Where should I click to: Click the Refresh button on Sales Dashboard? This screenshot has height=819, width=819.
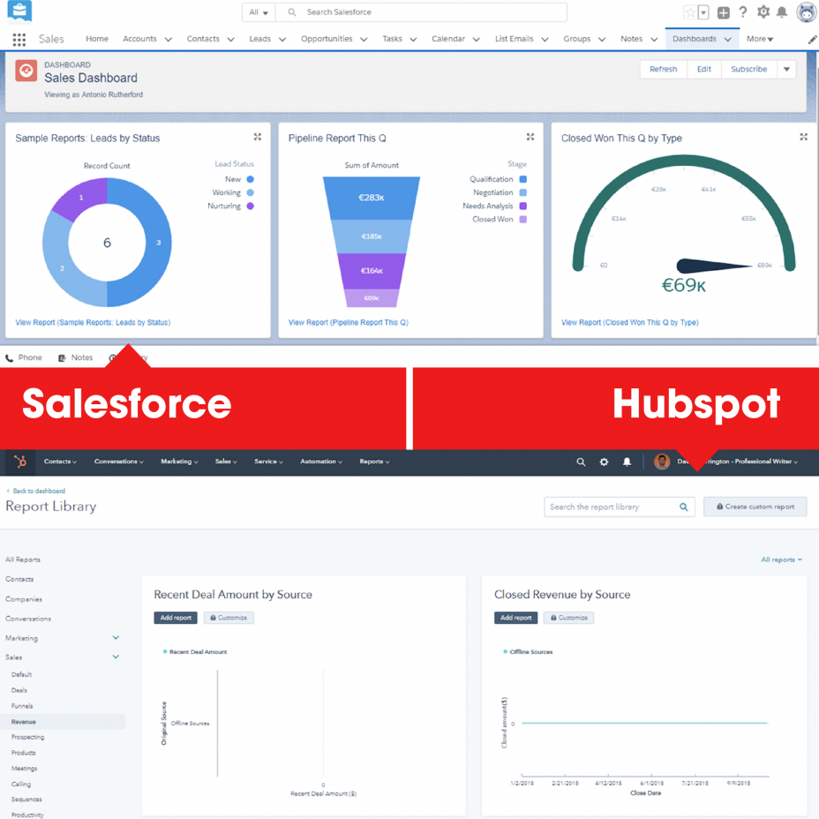point(663,69)
